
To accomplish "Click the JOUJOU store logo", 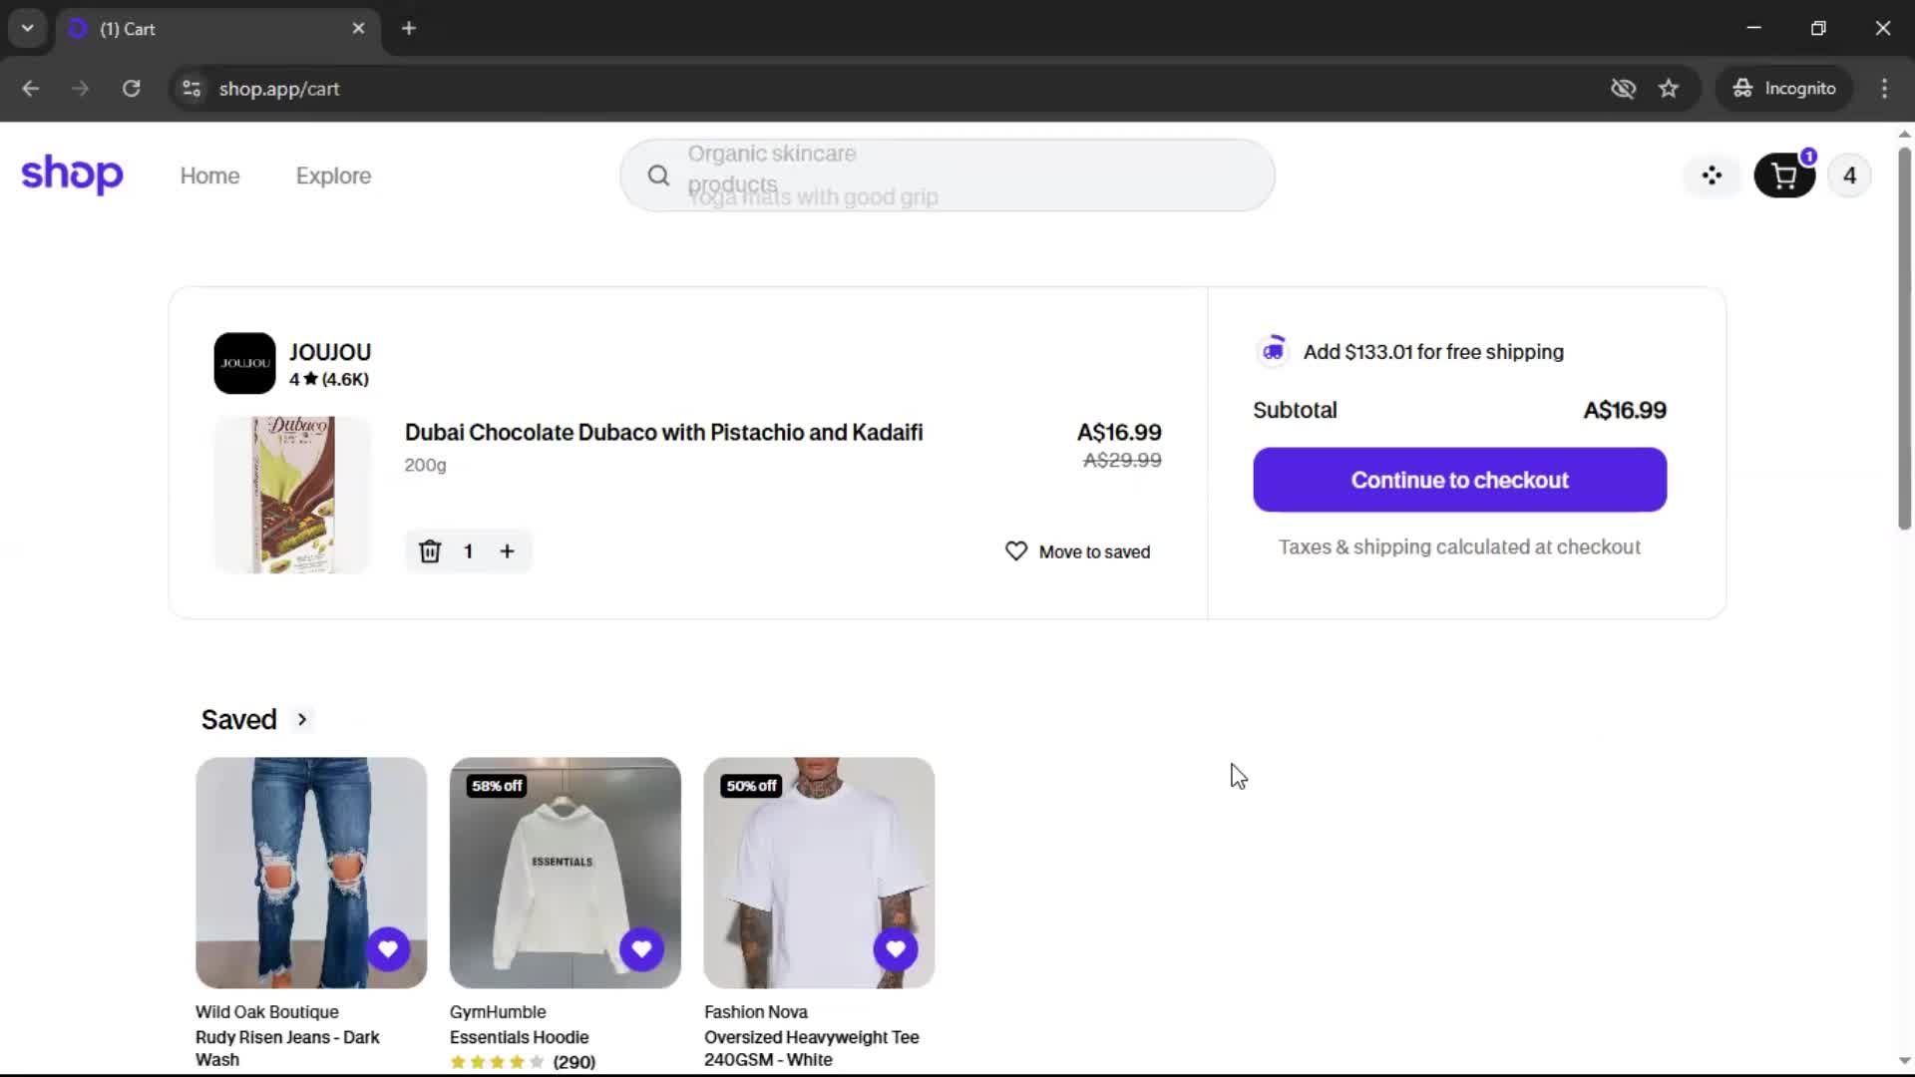I will point(244,363).
